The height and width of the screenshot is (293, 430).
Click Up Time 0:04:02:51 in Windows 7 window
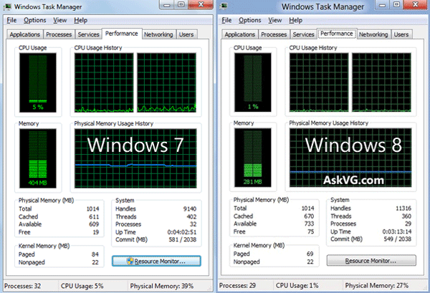(182, 232)
